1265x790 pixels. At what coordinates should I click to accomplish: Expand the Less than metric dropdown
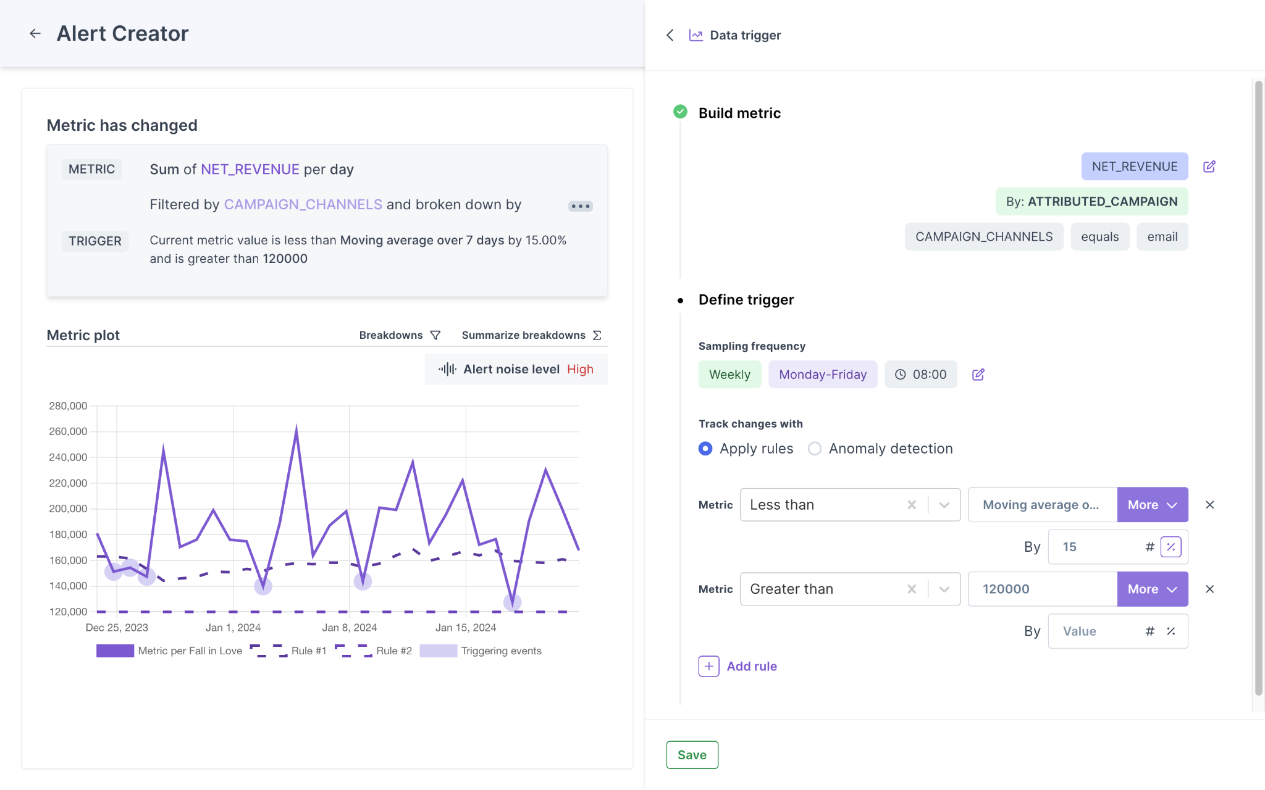[x=943, y=504]
